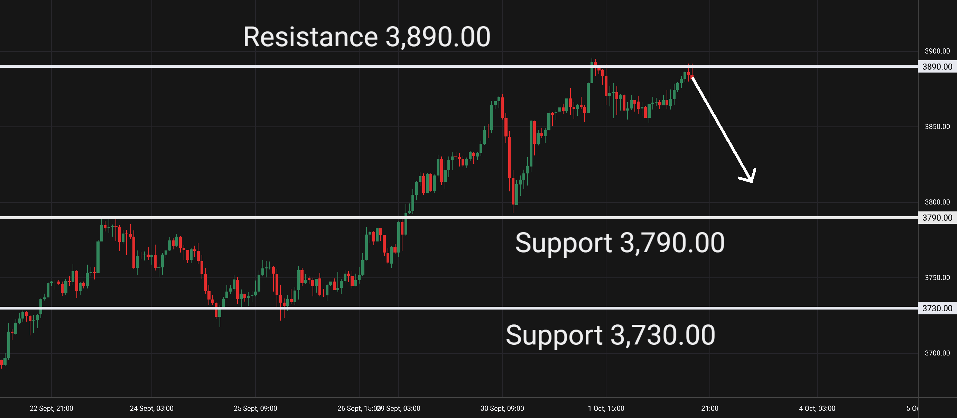Screen dimensions: 957x418
Task: Click the 3700.00 price scale label
Action: [937, 353]
